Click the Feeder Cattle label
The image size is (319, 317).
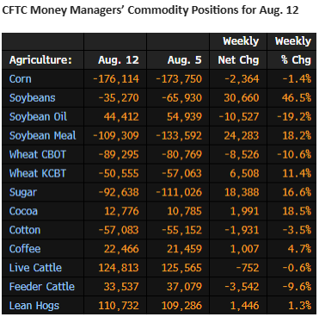(x=42, y=287)
